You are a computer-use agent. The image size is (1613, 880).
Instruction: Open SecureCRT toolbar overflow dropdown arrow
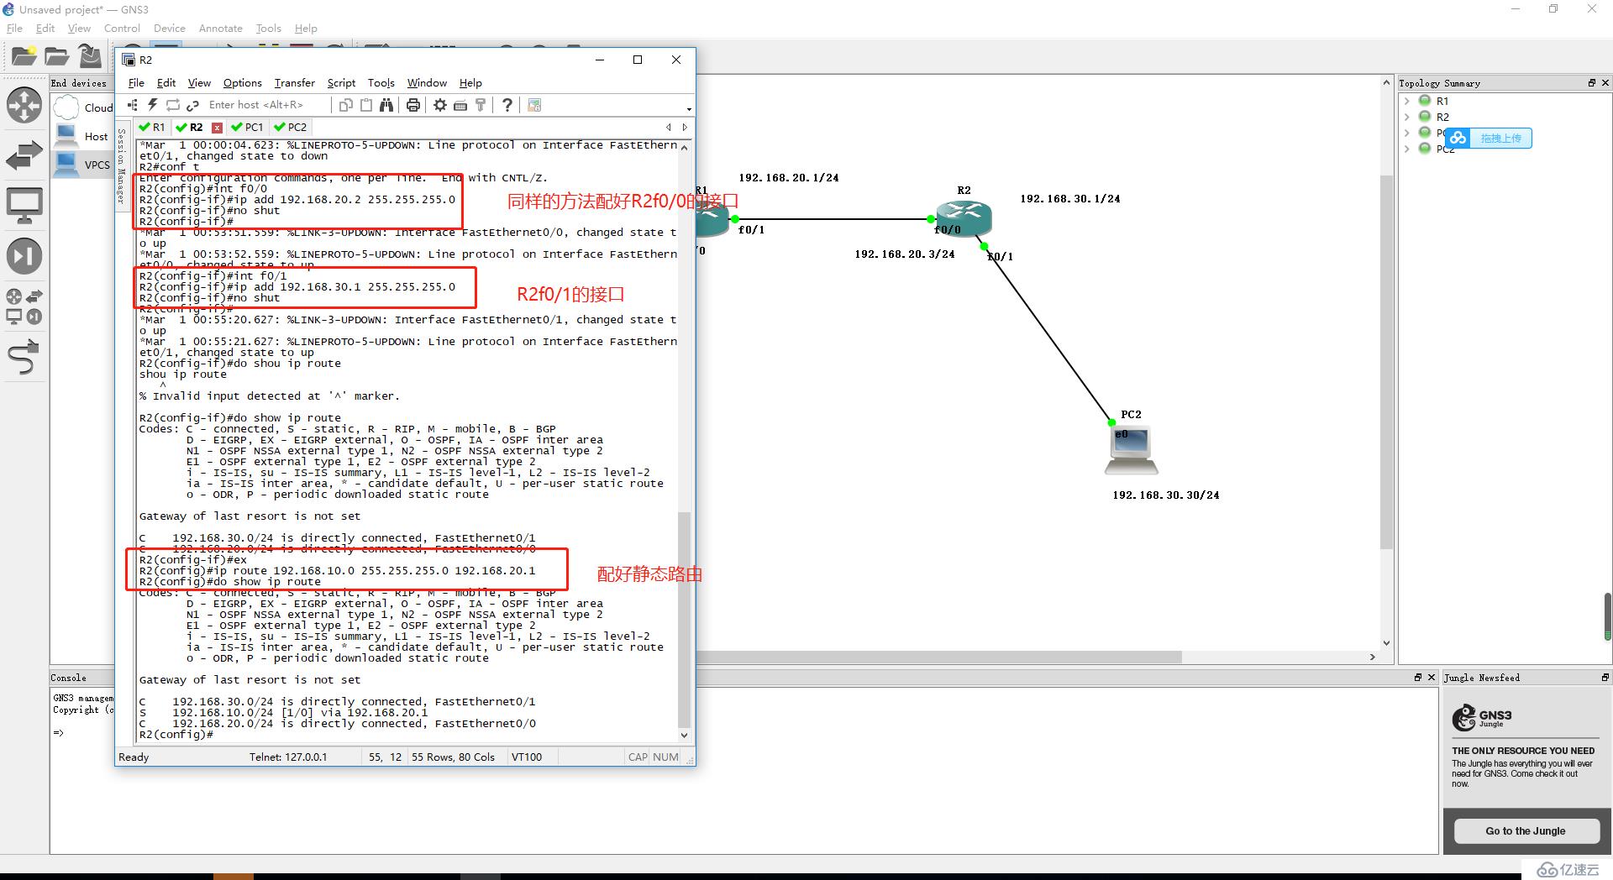[689, 109]
